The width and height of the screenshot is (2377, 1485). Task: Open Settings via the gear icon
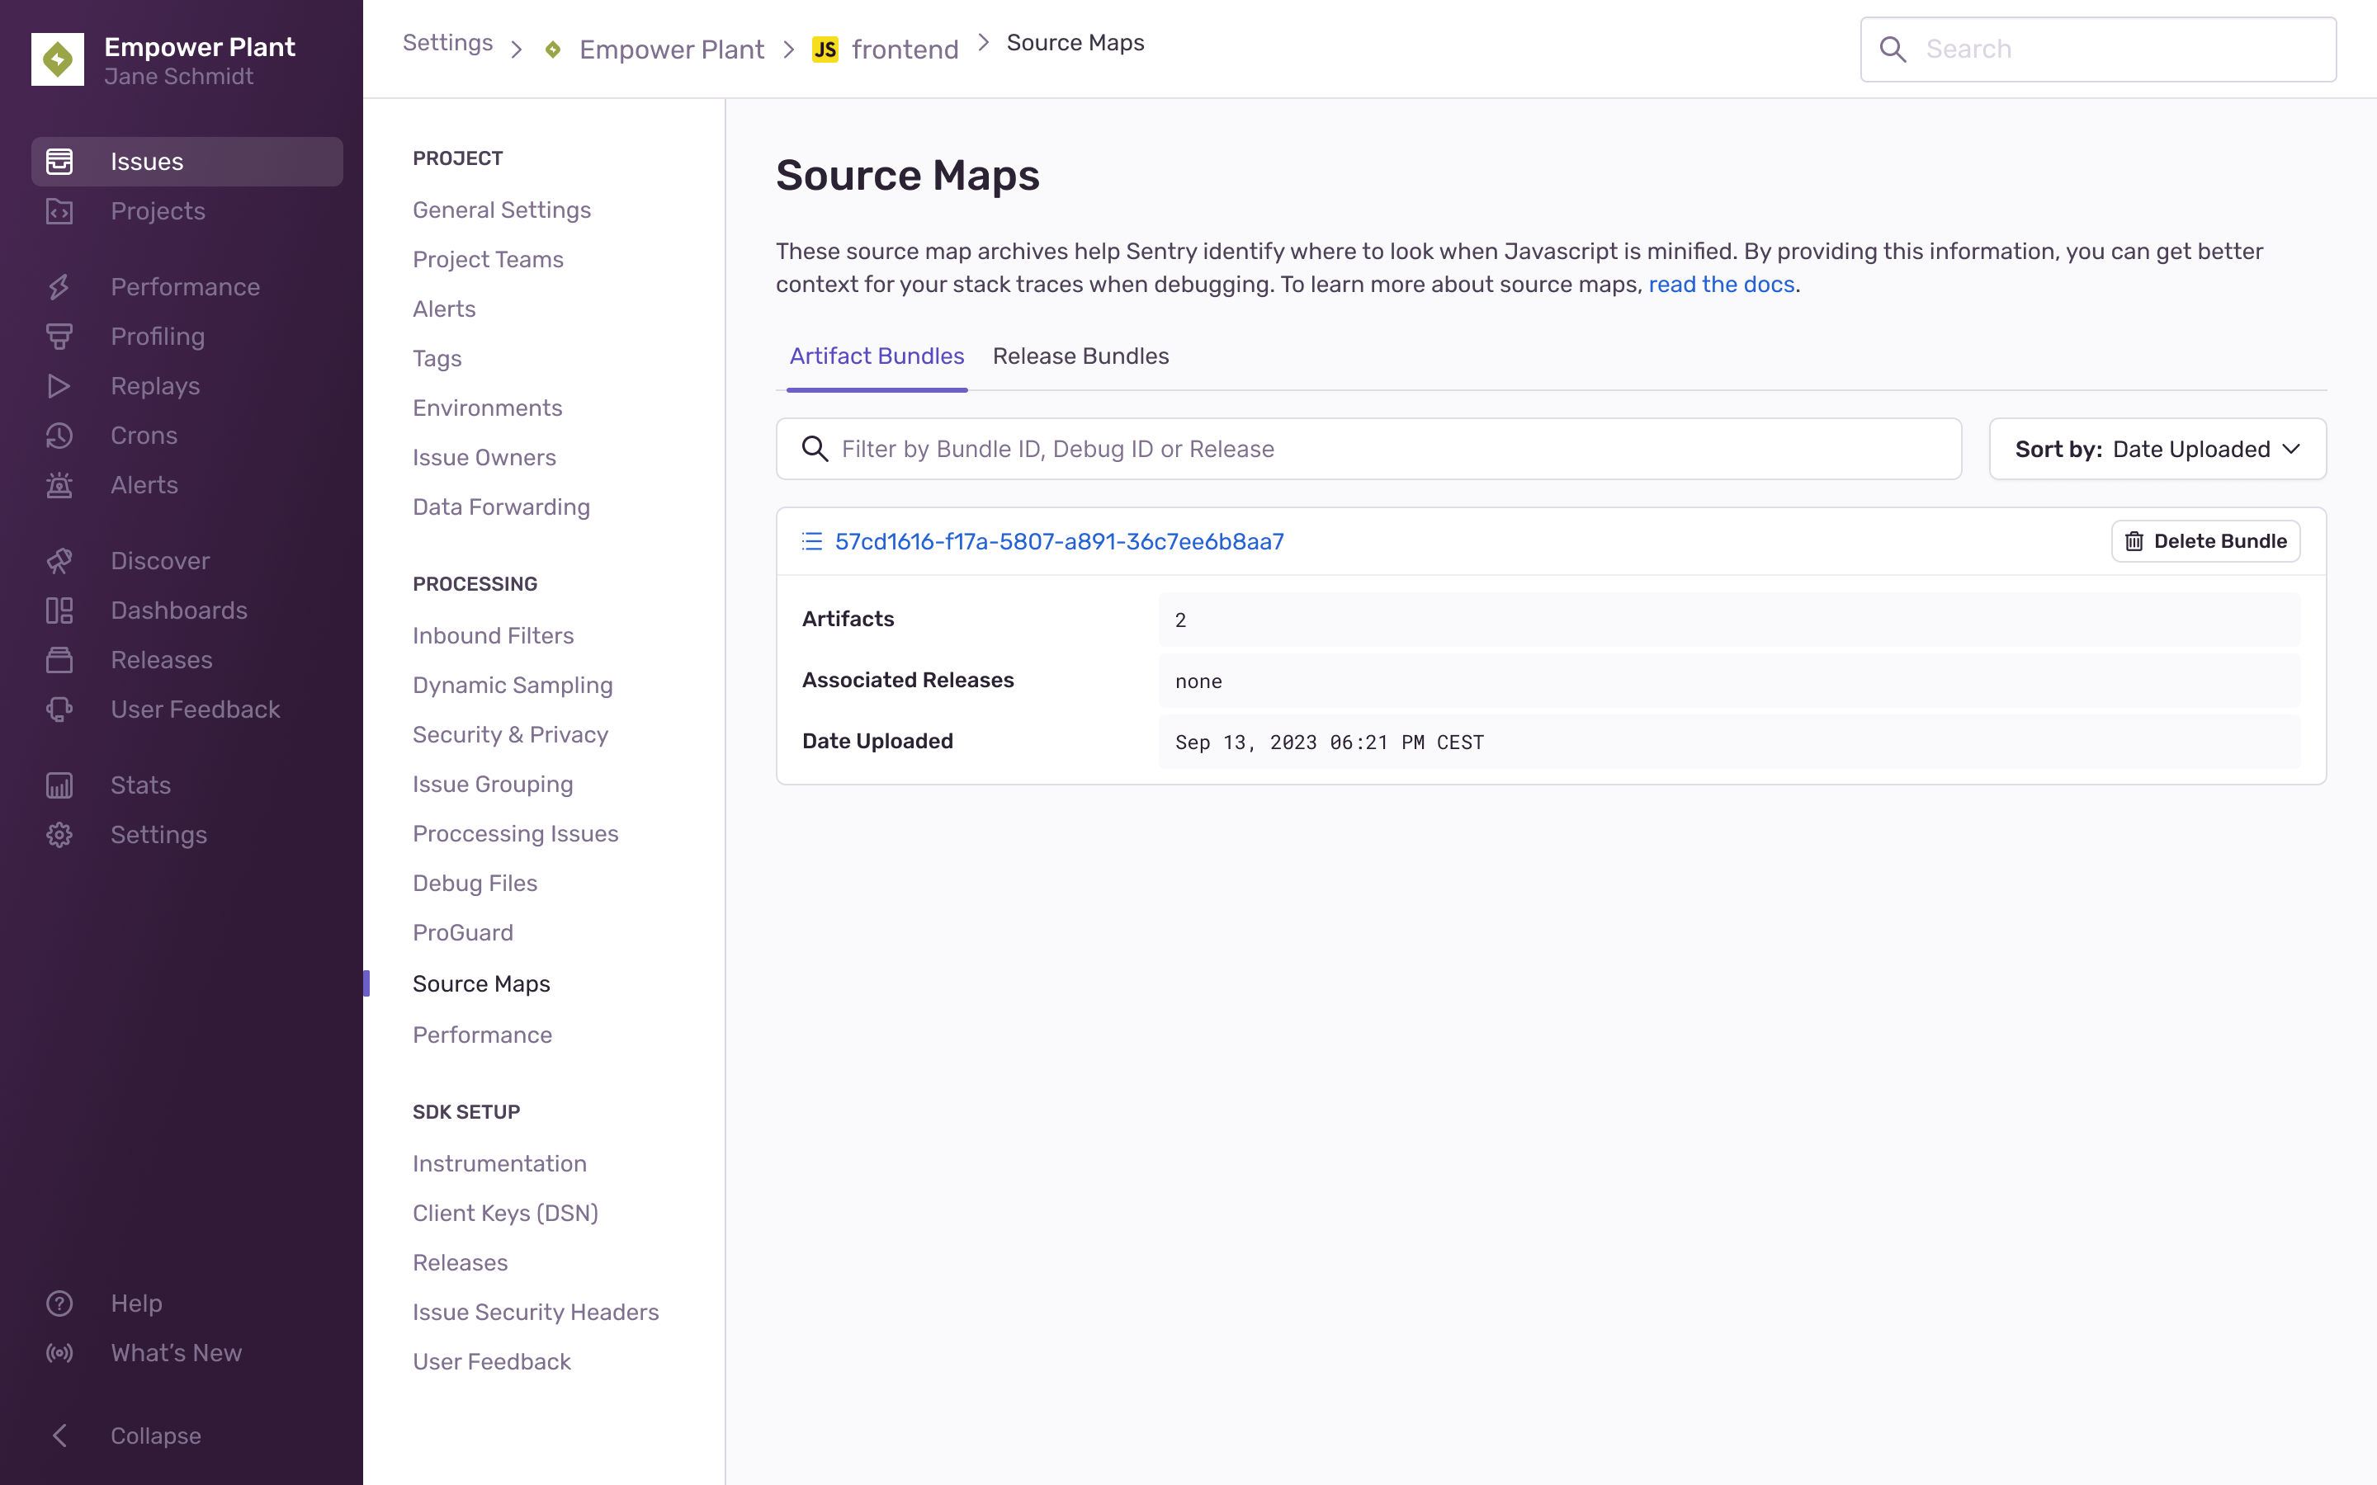click(x=60, y=834)
